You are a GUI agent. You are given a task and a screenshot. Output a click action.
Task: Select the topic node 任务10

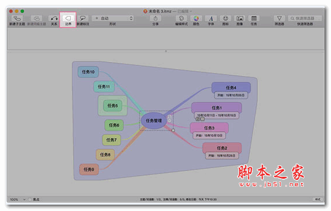click(88, 72)
